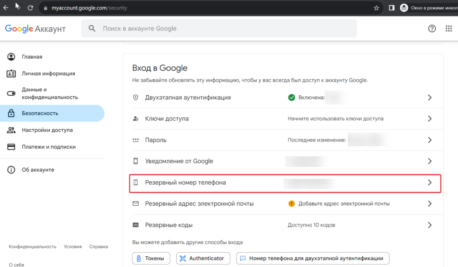Open the Ключи доступа setting

tap(287, 119)
